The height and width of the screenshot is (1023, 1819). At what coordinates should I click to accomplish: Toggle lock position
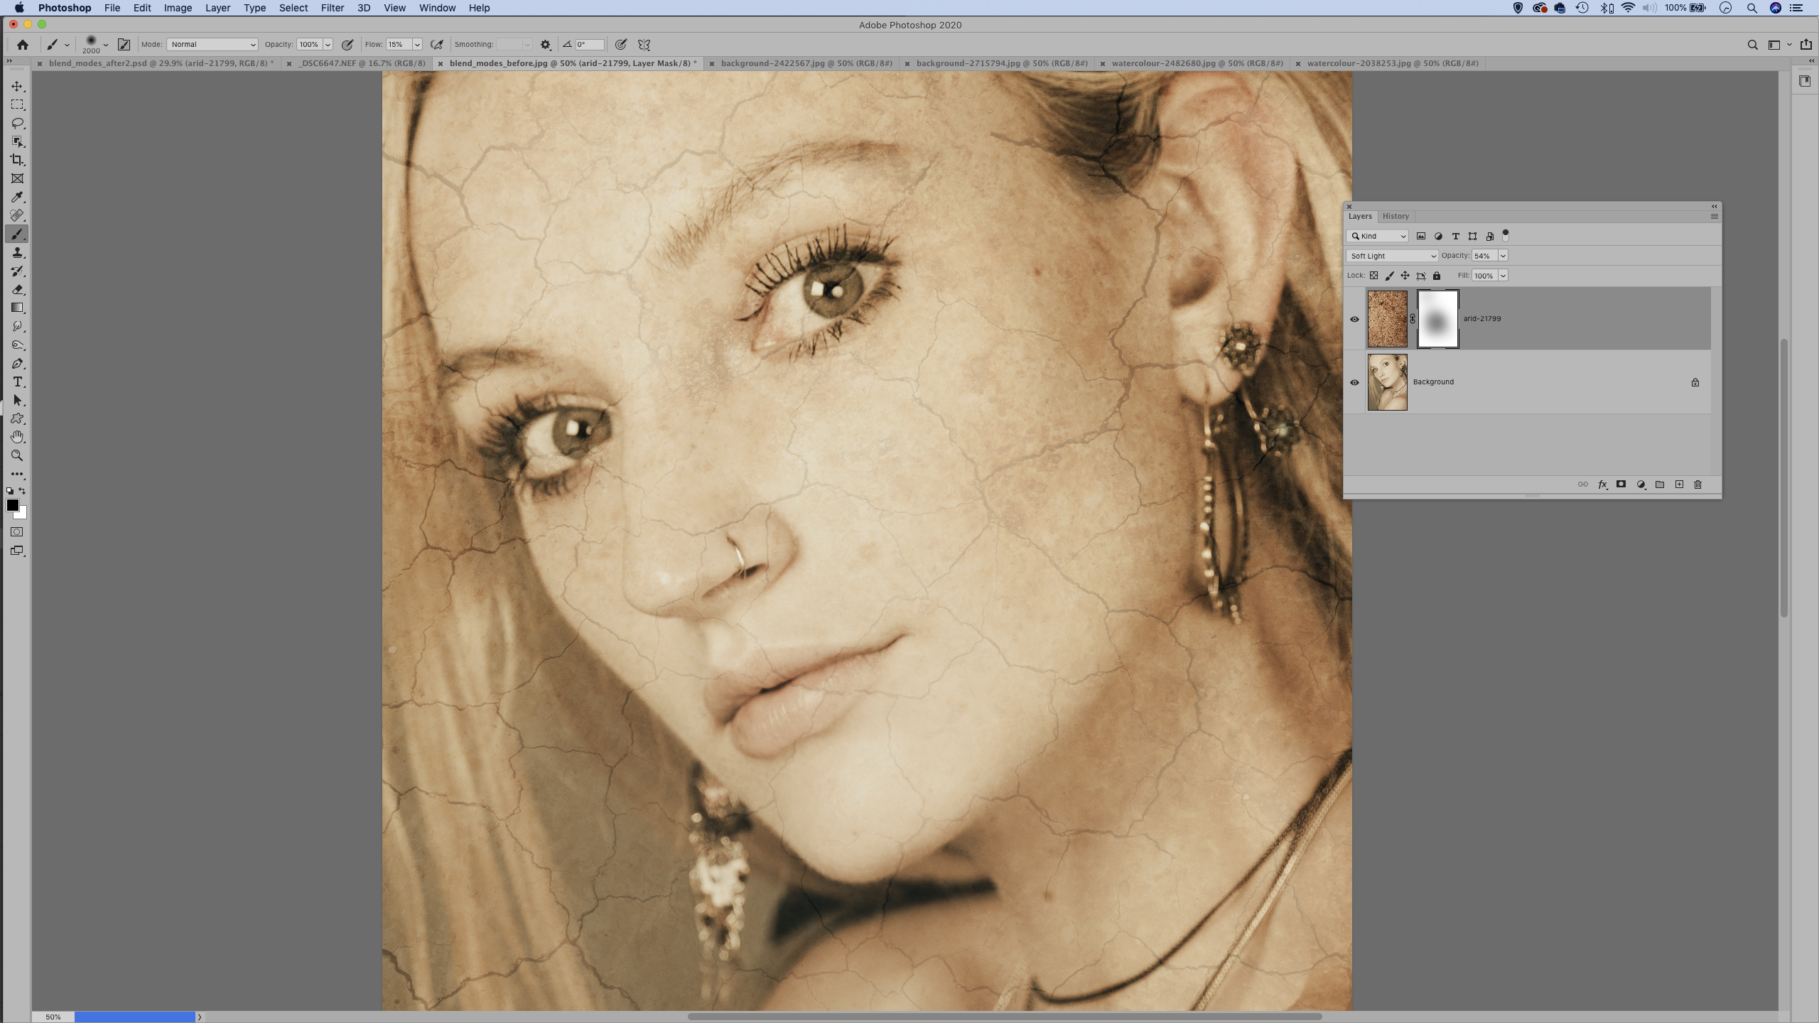click(1405, 276)
